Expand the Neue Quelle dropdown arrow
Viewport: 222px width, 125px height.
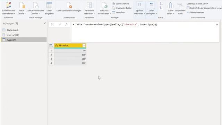point(25,14)
